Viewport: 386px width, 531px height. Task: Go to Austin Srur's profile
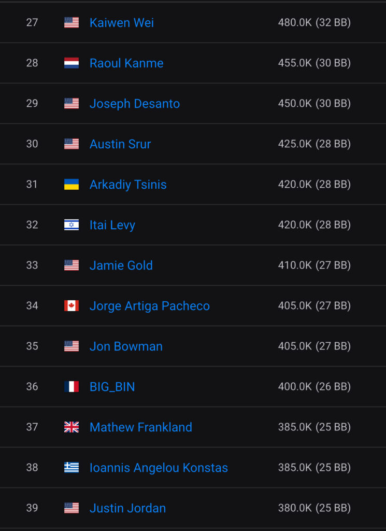click(120, 144)
